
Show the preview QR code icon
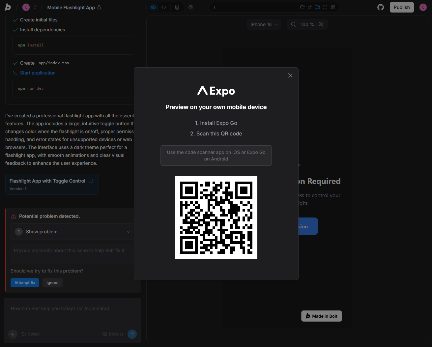tap(333, 7)
